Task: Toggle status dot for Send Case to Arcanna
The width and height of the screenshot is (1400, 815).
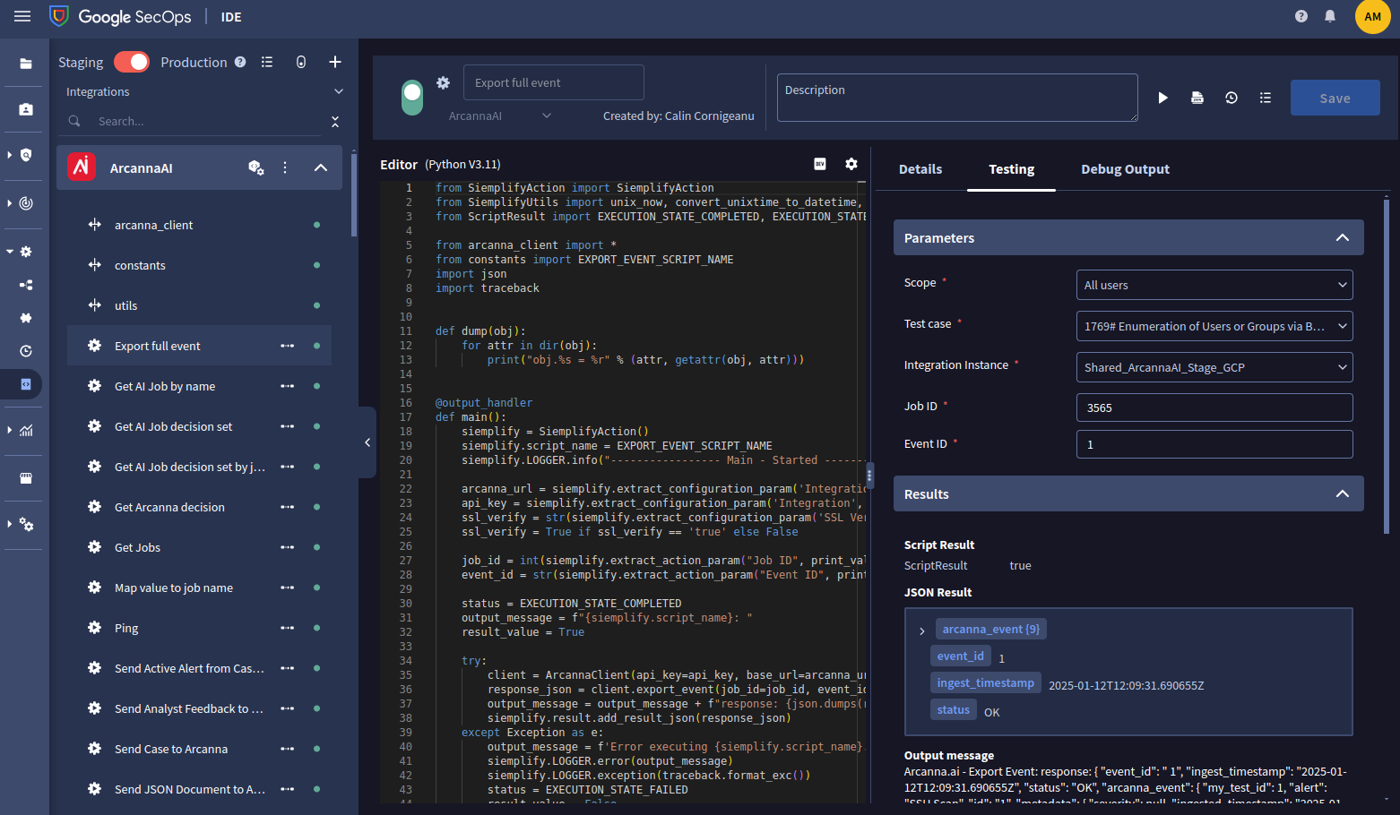Action: tap(316, 749)
